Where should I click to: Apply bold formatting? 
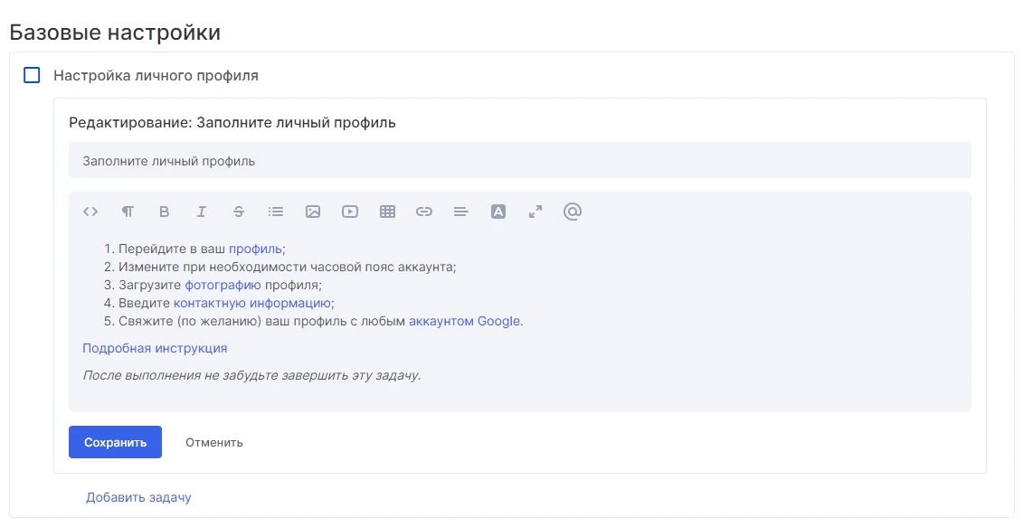click(165, 212)
